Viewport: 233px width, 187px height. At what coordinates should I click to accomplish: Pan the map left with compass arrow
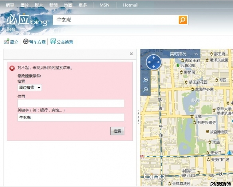coord(149,62)
